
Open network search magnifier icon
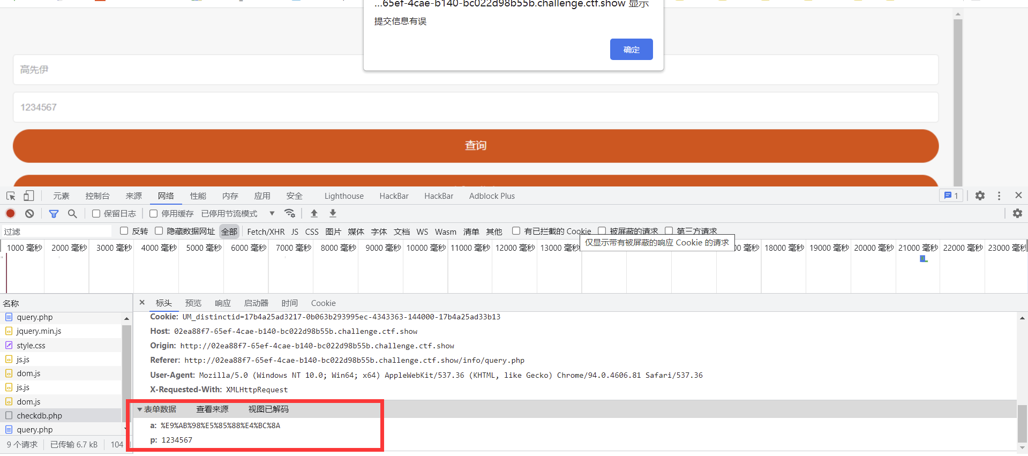click(x=72, y=213)
